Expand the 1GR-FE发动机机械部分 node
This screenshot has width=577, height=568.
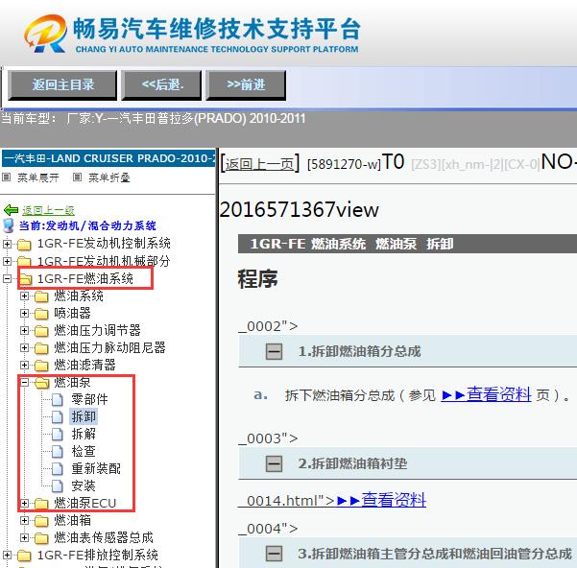tap(7, 261)
